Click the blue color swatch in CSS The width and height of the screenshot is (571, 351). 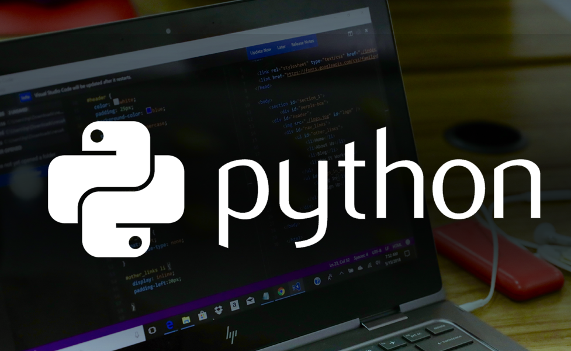tap(149, 109)
